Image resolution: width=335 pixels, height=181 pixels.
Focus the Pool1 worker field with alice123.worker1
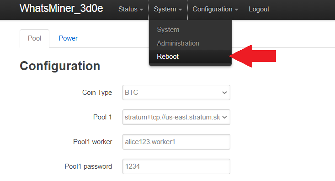[x=176, y=142]
